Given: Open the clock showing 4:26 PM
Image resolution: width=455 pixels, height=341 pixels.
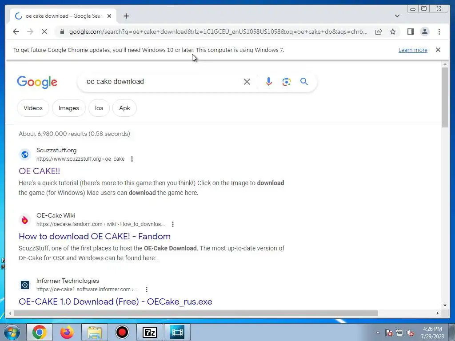Looking at the screenshot, I should coord(433,333).
